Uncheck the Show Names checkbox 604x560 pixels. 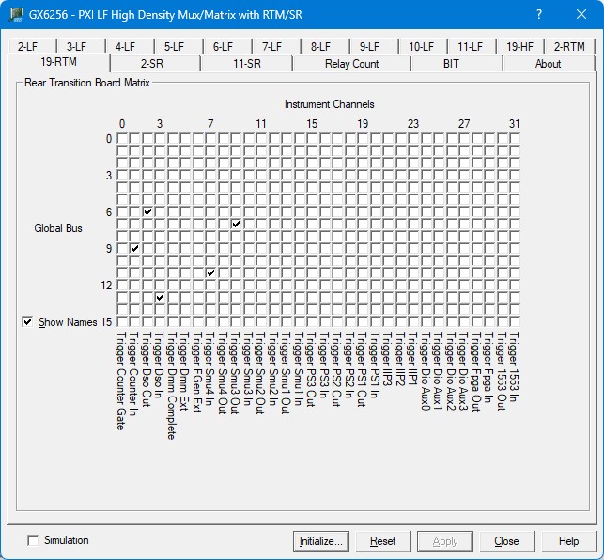pos(27,322)
